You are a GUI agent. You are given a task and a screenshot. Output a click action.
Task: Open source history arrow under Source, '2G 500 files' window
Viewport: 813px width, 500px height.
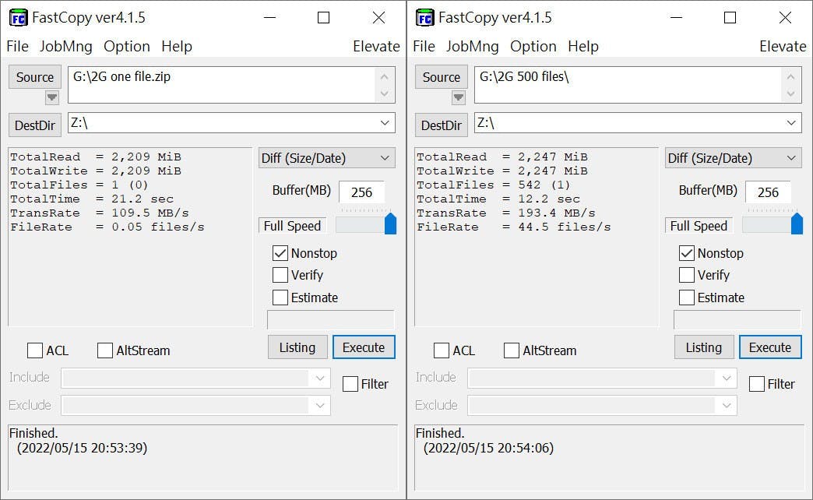[x=459, y=97]
